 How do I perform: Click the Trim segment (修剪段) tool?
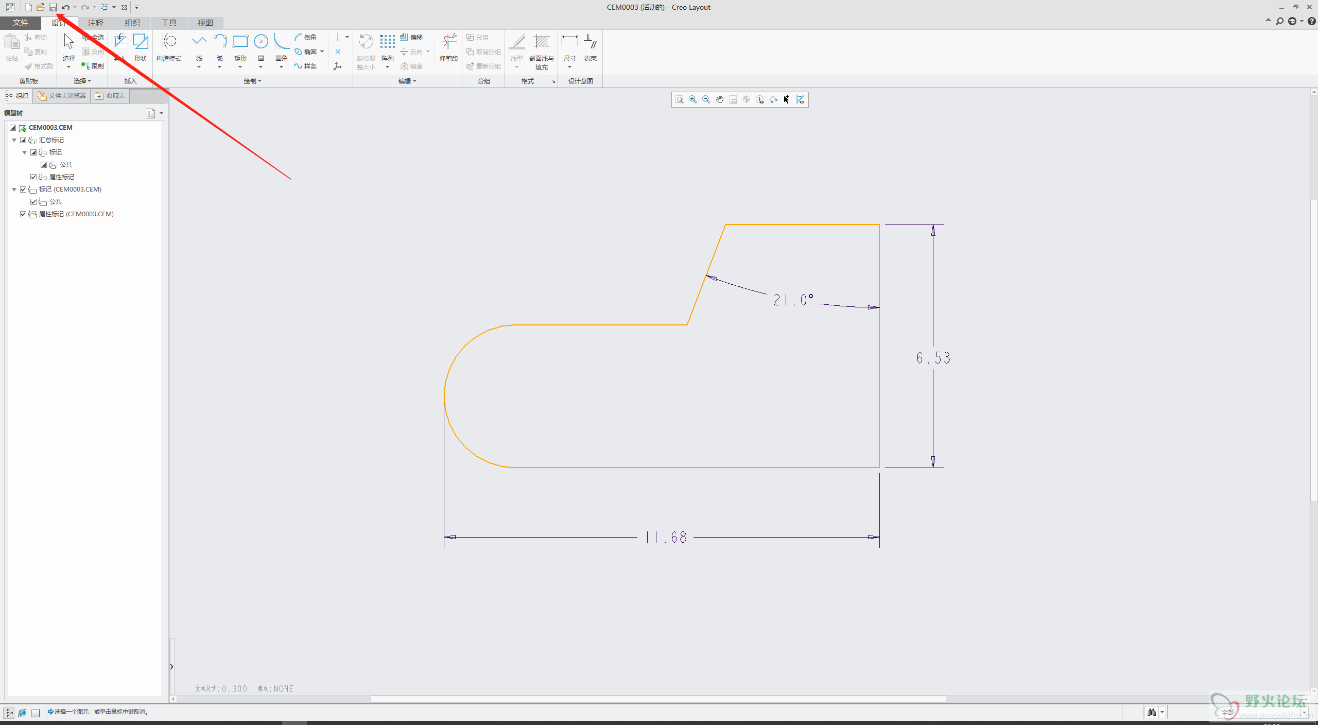[449, 48]
